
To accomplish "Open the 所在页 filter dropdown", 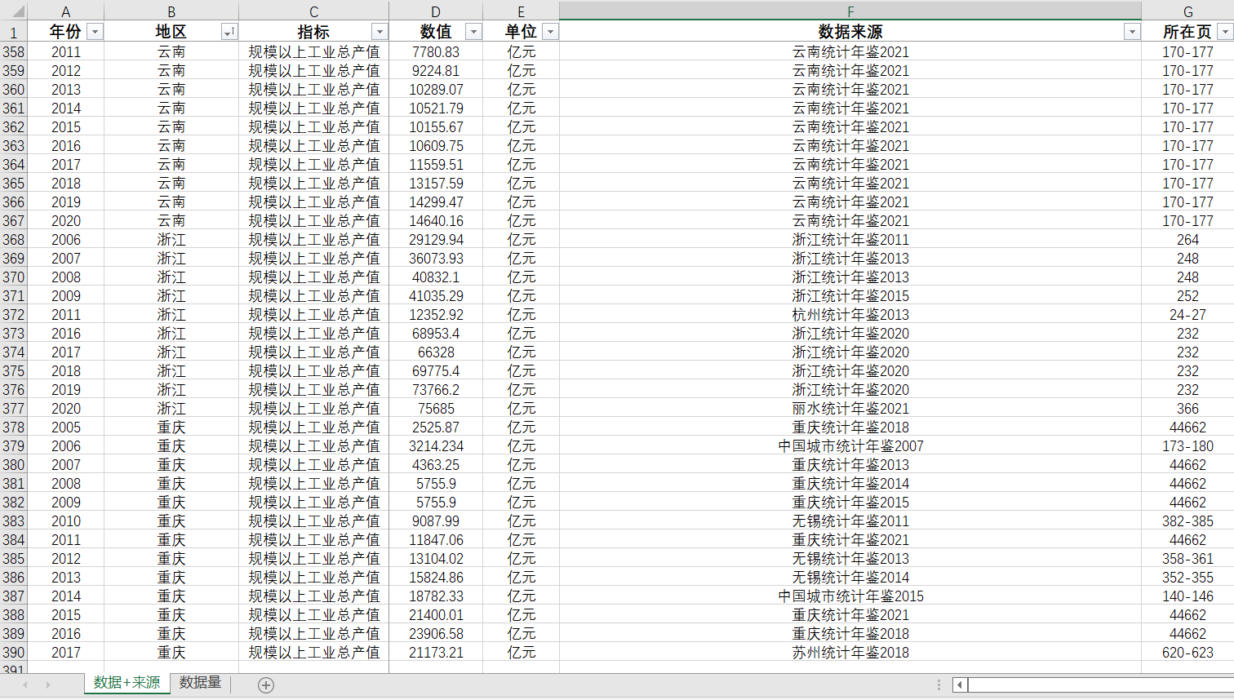I will coord(1225,32).
